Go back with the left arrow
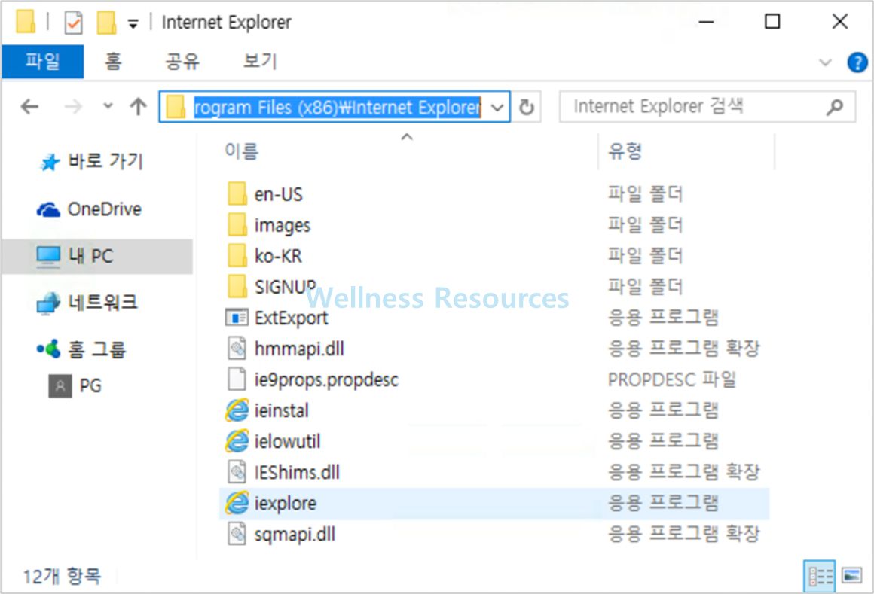The width and height of the screenshot is (874, 594). pos(29,106)
